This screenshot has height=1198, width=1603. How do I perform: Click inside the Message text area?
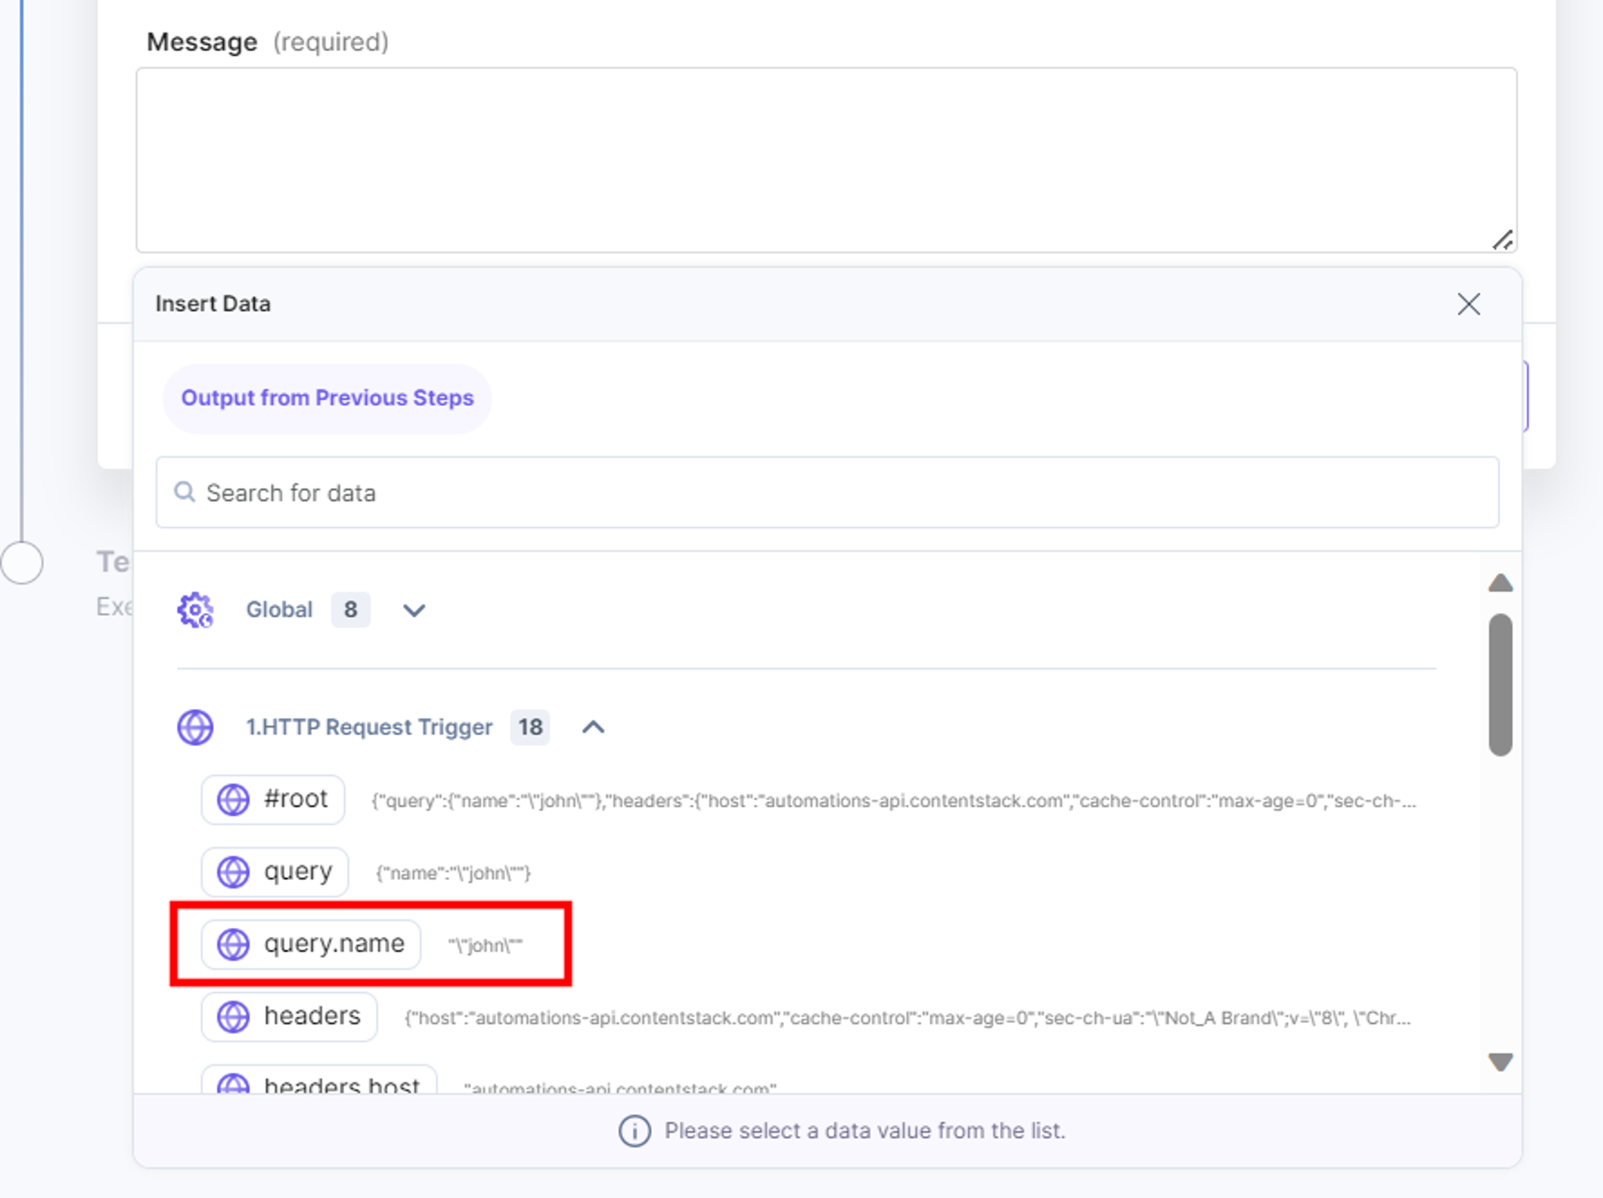point(827,160)
